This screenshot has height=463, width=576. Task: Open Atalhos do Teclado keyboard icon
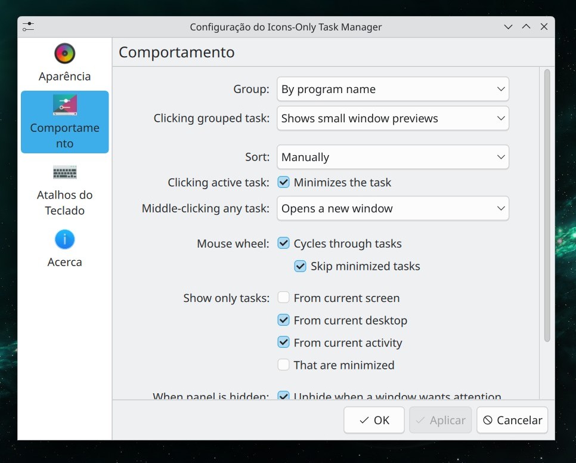[x=64, y=173]
